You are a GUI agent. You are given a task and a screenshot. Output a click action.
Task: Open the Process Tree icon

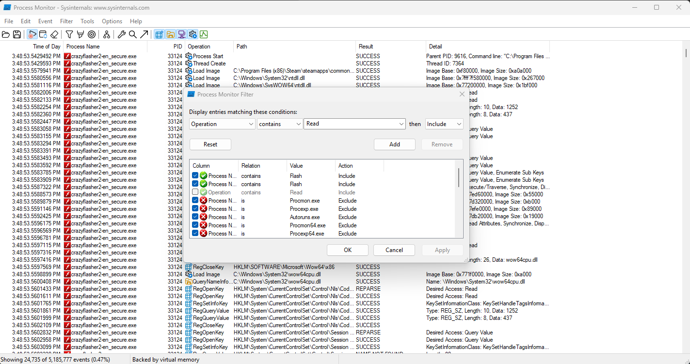106,34
